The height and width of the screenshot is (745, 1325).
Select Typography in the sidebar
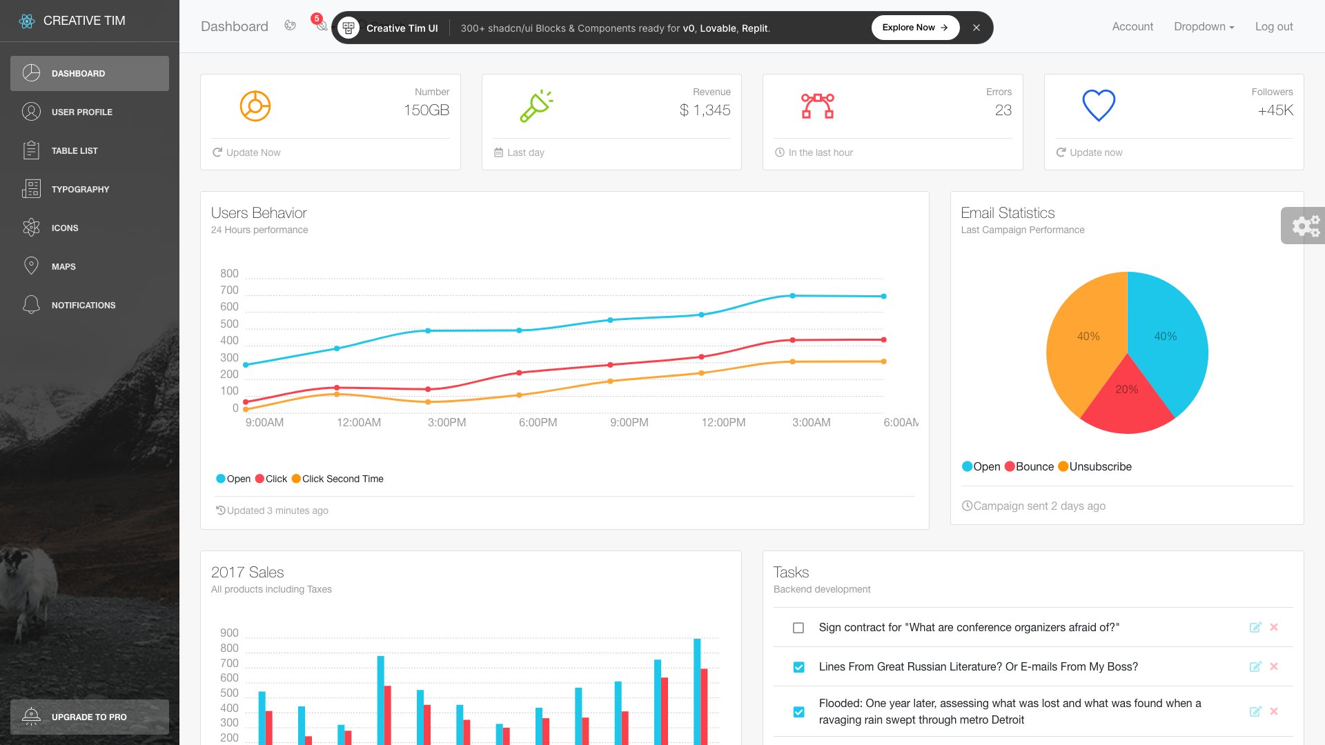(x=80, y=189)
